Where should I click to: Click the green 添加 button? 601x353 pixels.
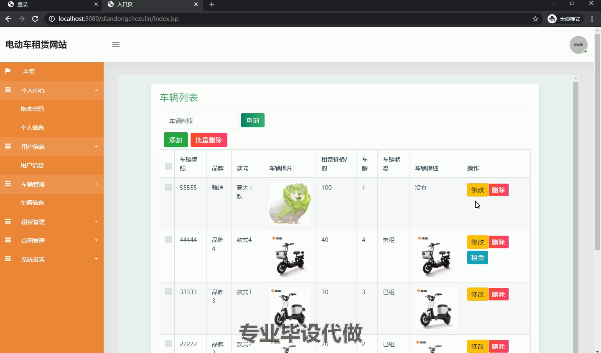[176, 140]
